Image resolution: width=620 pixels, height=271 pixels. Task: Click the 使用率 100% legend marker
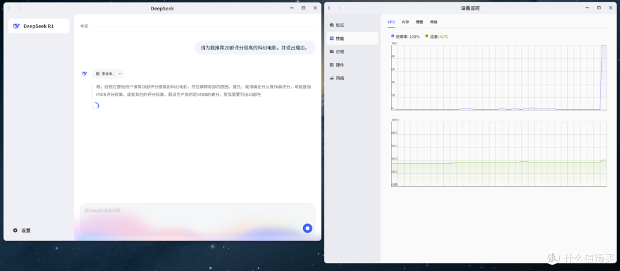(x=393, y=36)
